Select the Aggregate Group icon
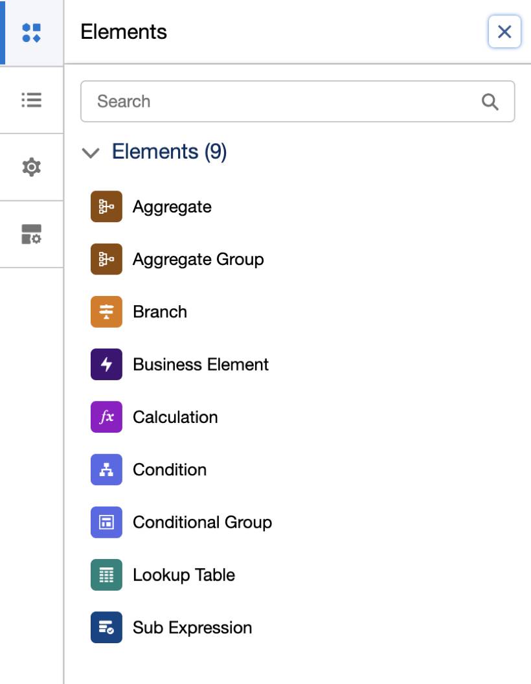Image resolution: width=531 pixels, height=684 pixels. click(x=106, y=259)
